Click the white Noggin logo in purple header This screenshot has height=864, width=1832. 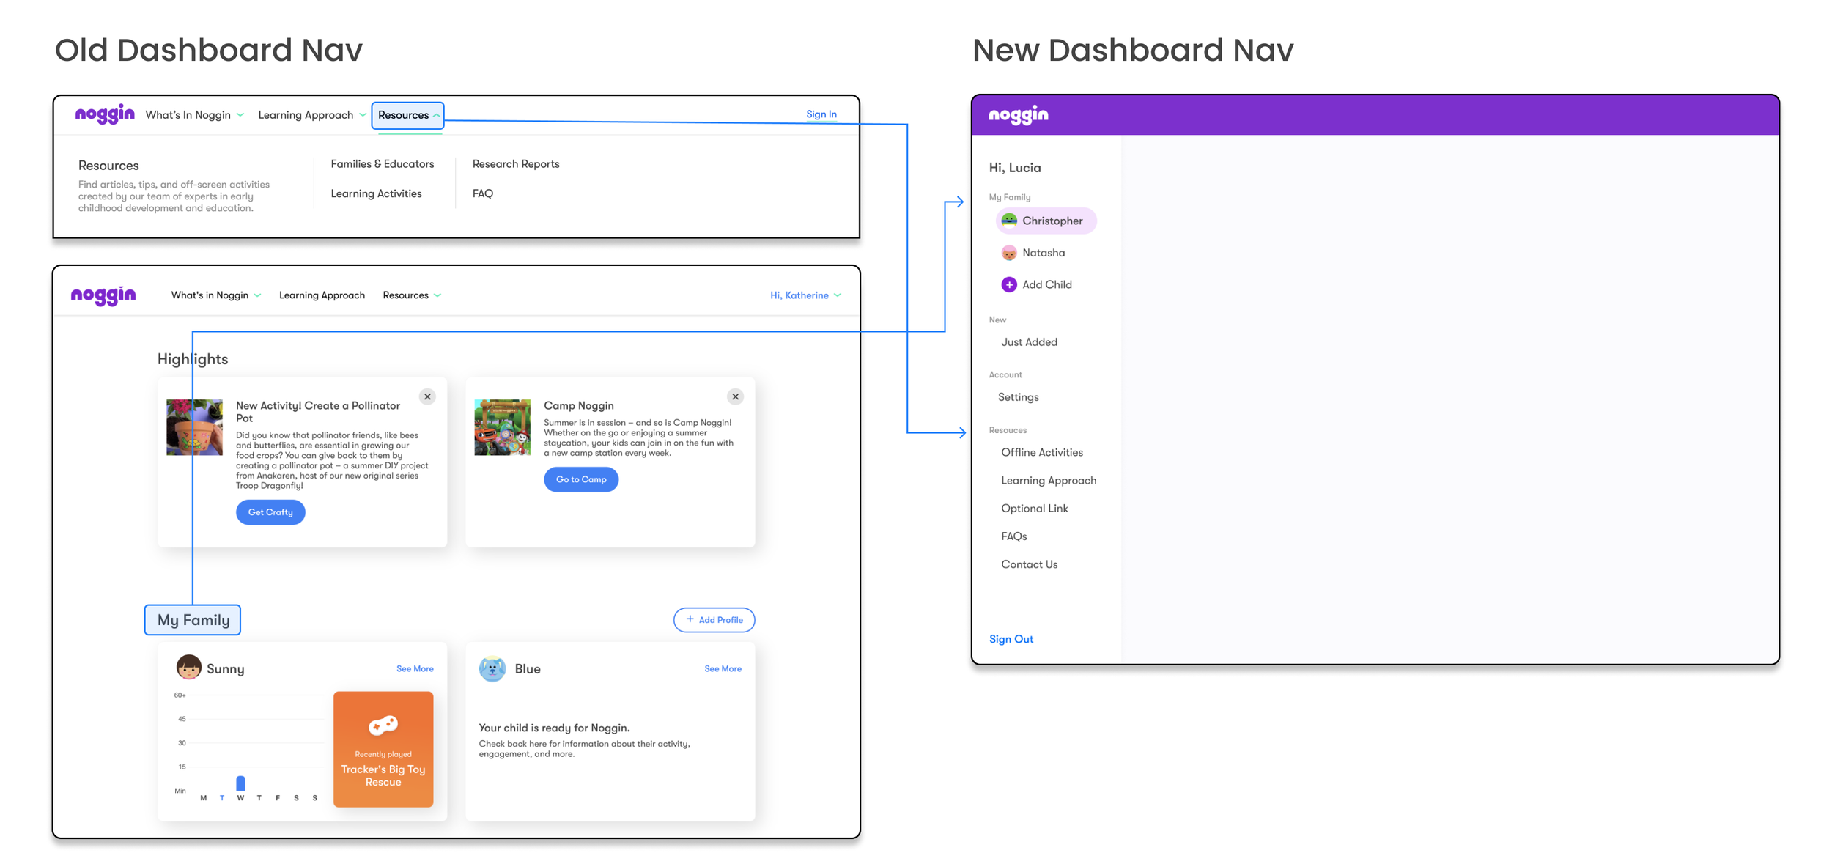click(x=1018, y=115)
